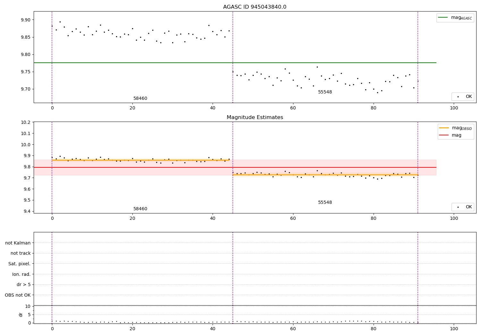Click the 'dr' y-axis label
This screenshot has width=481, height=336.
21,315
